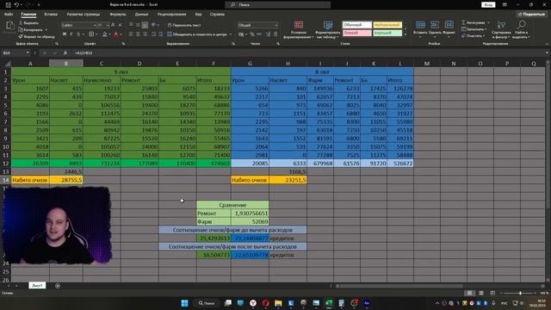Toggle underline Ч formatting
This screenshot has height=310, width=551.
(78, 34)
